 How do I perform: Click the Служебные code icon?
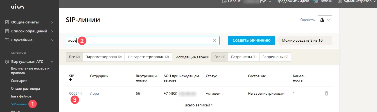(x=7, y=40)
